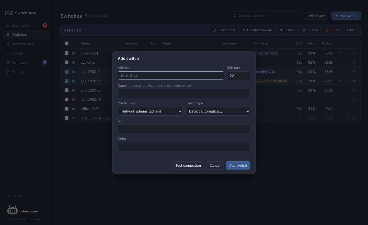Click the Address input field
Screen dimensions: 368x225
click(171, 75)
